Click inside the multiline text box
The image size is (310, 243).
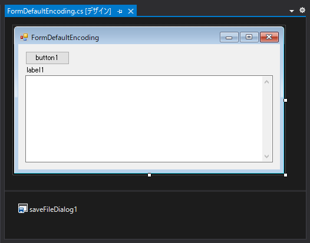coord(144,119)
